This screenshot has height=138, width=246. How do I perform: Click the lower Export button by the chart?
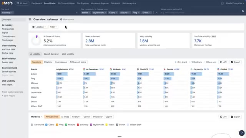pyautogui.click(x=236, y=117)
